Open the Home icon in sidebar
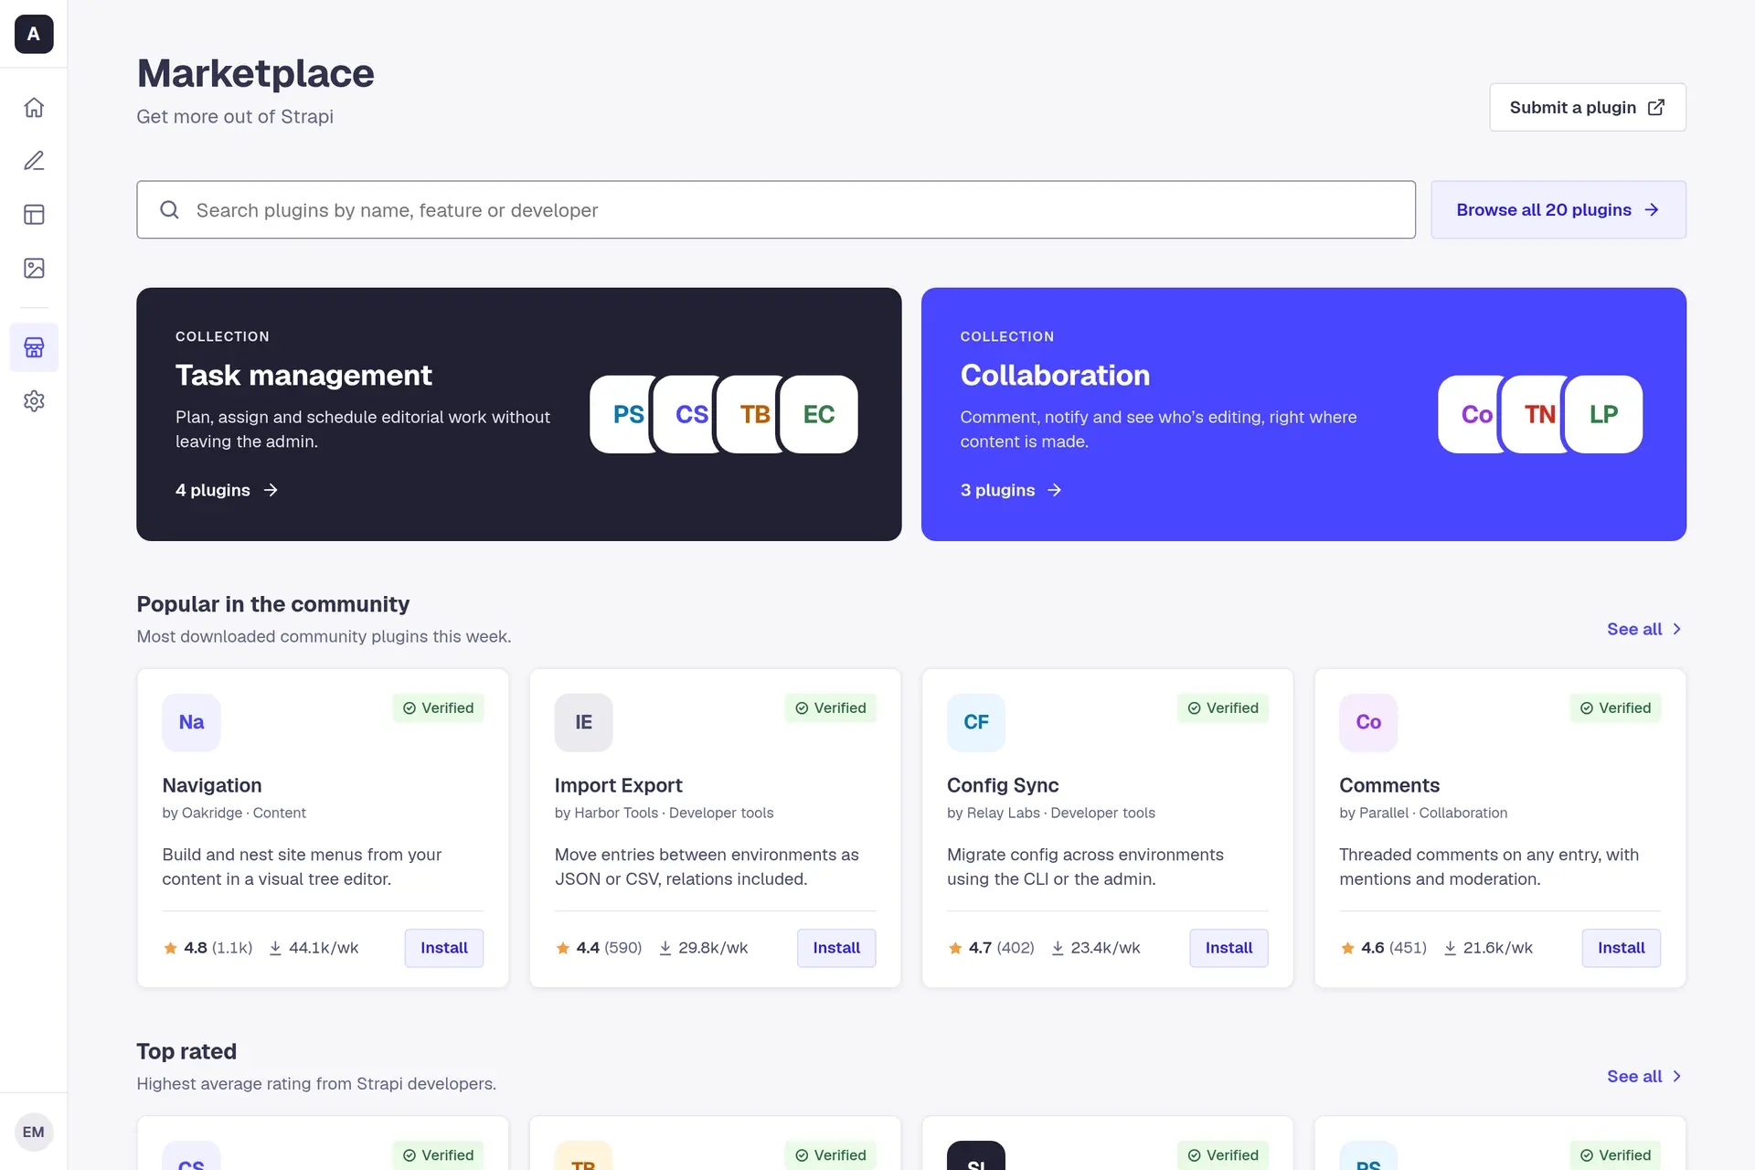The image size is (1755, 1170). coord(34,107)
